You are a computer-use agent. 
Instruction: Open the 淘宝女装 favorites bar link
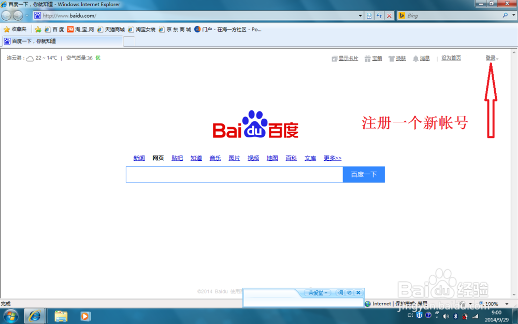(142, 30)
